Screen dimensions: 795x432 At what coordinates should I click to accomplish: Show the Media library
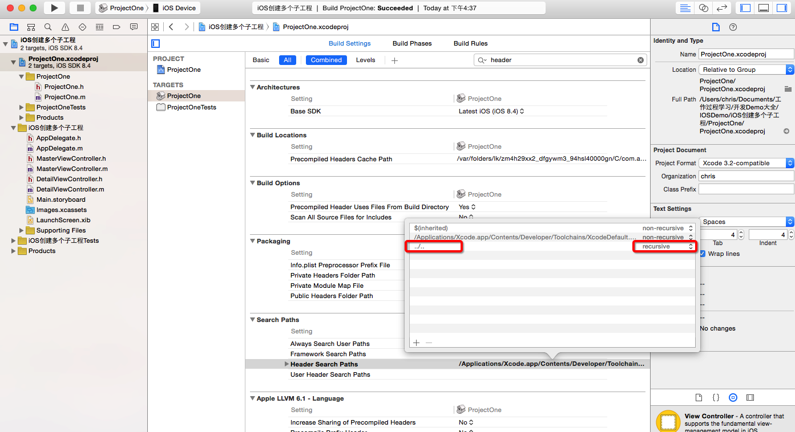click(x=750, y=397)
